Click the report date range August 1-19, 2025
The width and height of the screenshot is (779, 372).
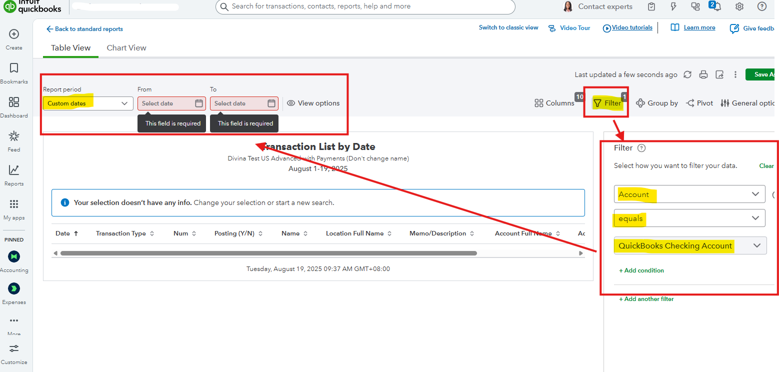pyautogui.click(x=318, y=168)
